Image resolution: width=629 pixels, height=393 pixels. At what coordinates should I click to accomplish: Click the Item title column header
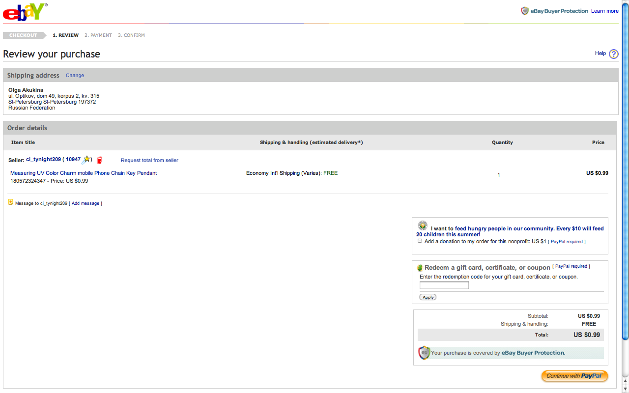pyautogui.click(x=23, y=142)
